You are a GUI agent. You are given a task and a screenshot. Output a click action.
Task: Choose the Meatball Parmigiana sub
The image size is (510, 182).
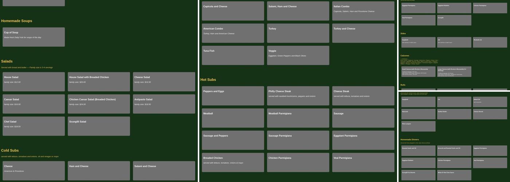click(298, 118)
